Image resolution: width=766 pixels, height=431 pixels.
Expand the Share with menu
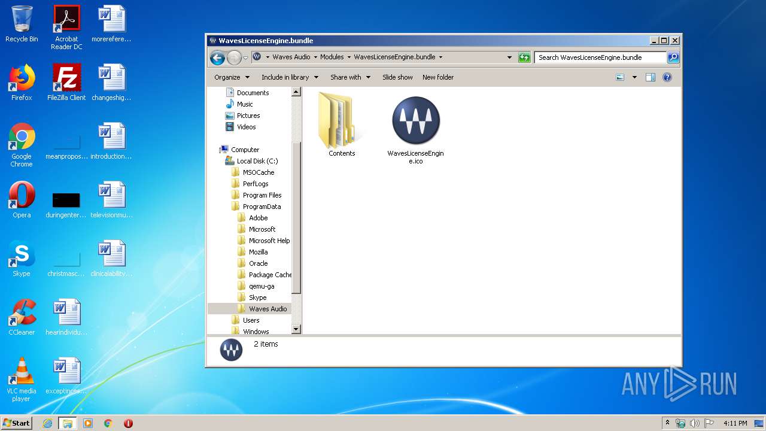(350, 77)
